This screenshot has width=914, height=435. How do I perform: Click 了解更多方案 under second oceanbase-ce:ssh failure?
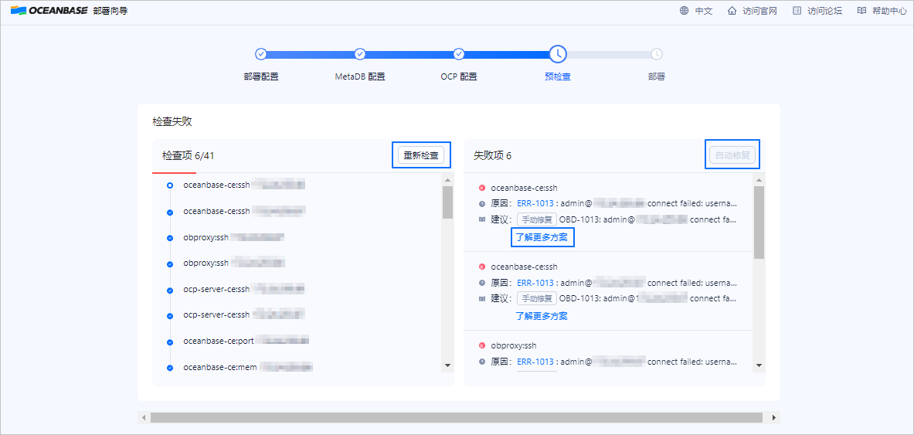[542, 316]
